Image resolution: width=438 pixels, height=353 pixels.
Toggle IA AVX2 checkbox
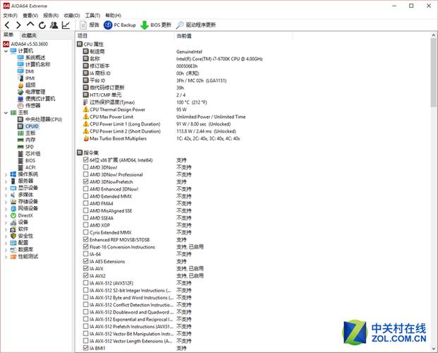click(x=86, y=275)
